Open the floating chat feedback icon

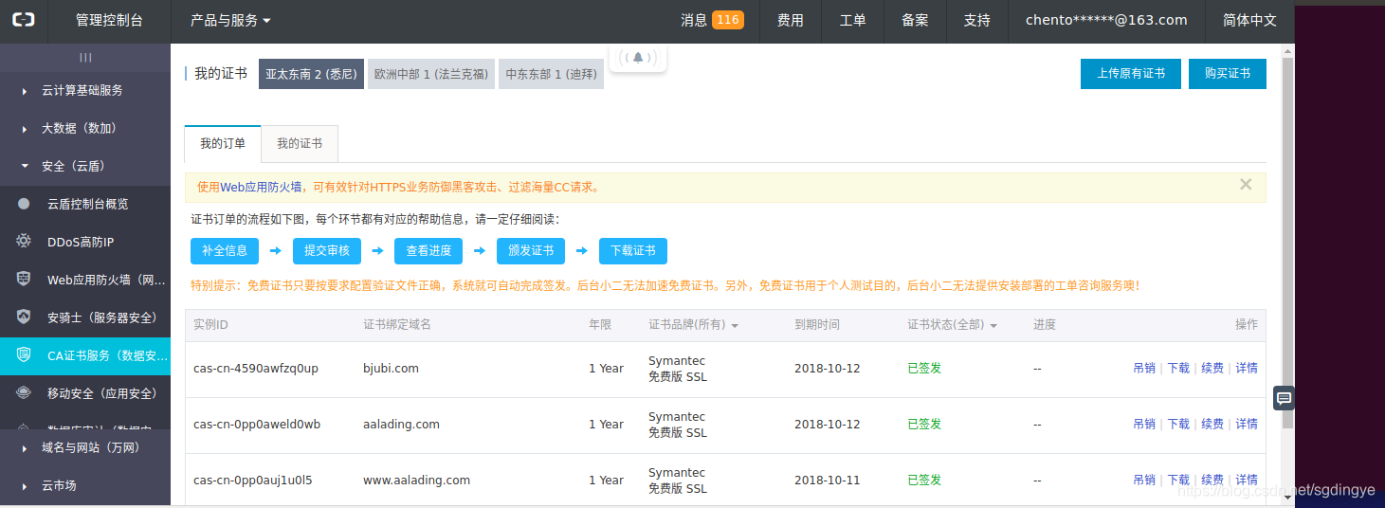pyautogui.click(x=1284, y=398)
